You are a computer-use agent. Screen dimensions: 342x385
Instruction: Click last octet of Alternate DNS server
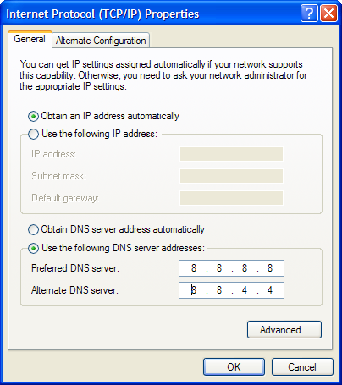tap(270, 290)
